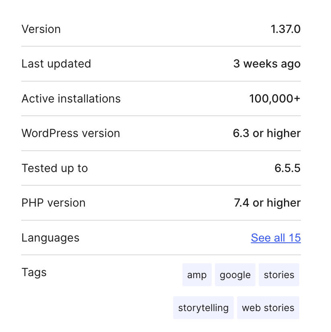The image size is (331, 332).
Task: Click the 'Last updated' label
Action: point(56,64)
